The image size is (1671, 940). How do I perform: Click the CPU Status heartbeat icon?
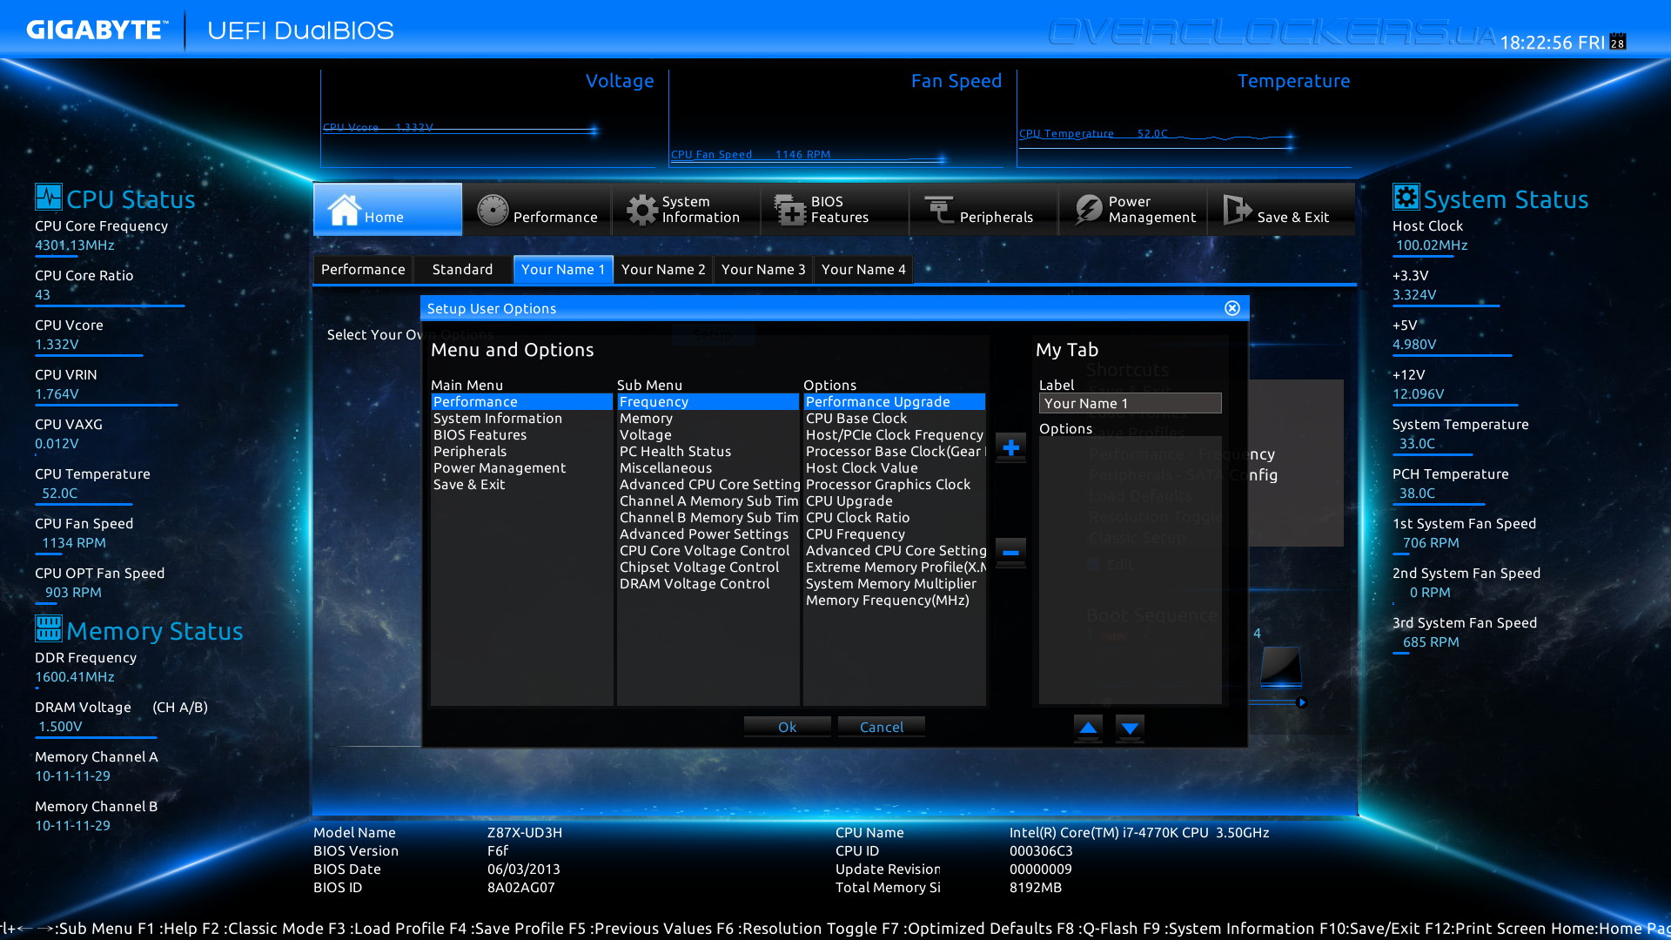click(x=49, y=197)
